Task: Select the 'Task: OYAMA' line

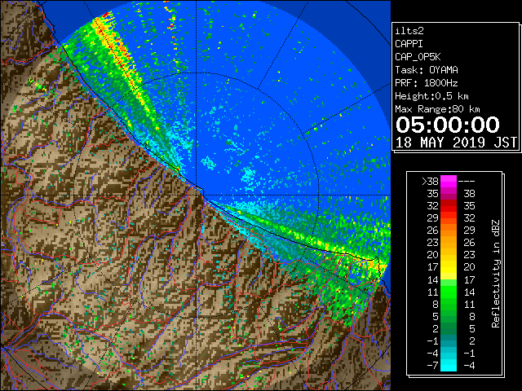Action: (x=427, y=70)
